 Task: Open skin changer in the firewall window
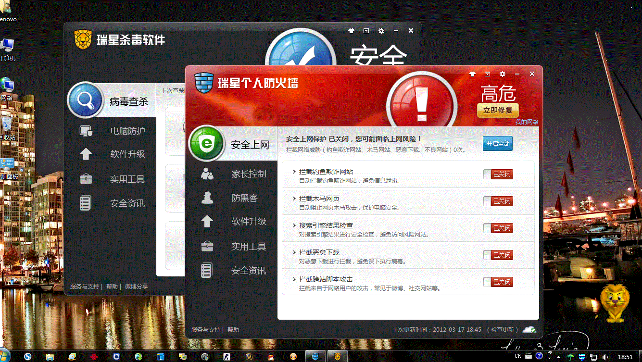click(472, 74)
